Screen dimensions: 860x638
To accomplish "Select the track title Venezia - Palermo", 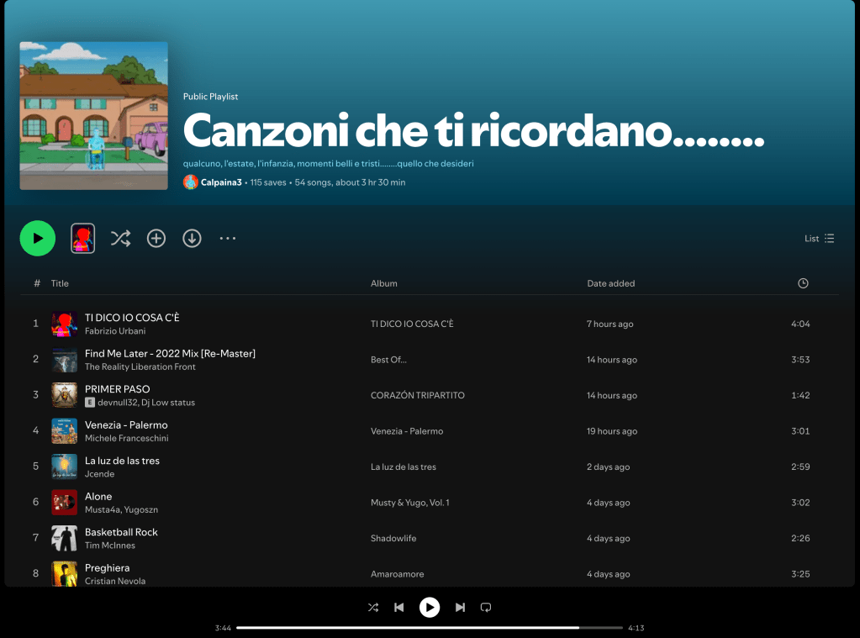I will [x=126, y=424].
